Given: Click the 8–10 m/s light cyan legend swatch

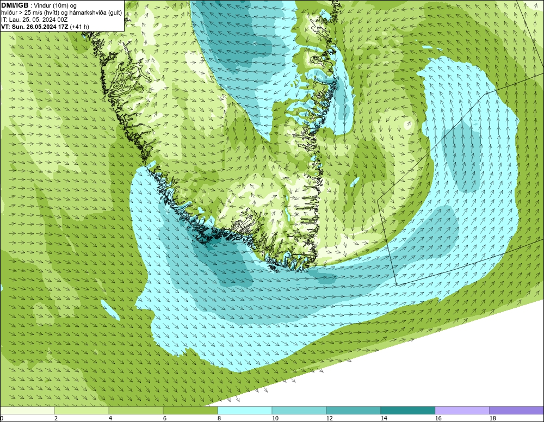Looking at the screenshot, I should tap(245, 411).
